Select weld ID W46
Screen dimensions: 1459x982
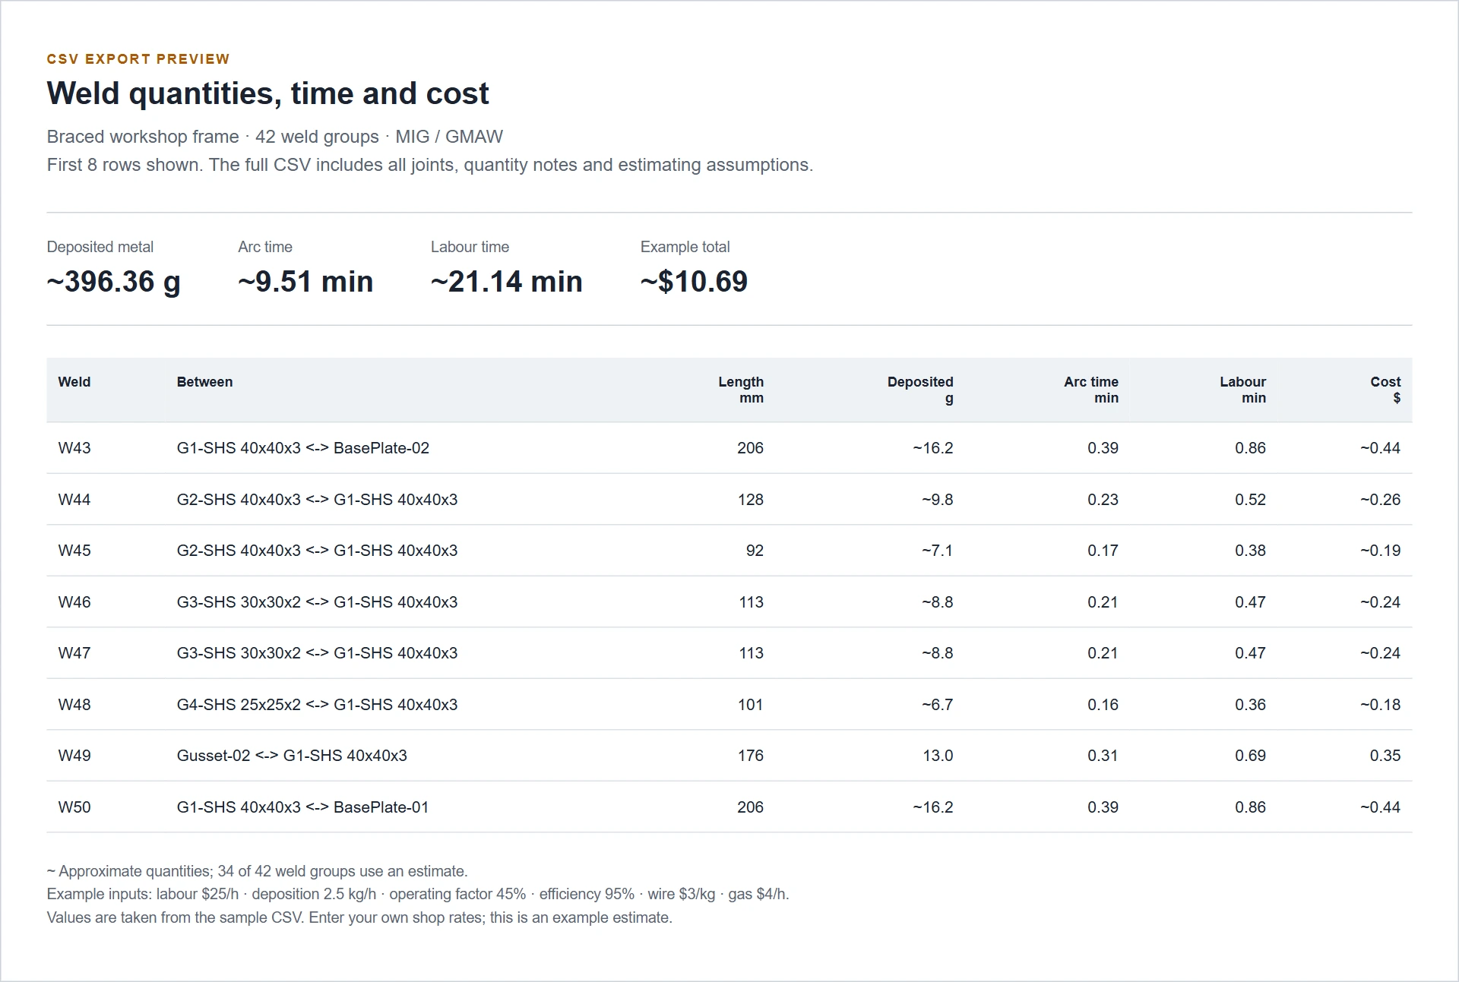click(x=74, y=602)
